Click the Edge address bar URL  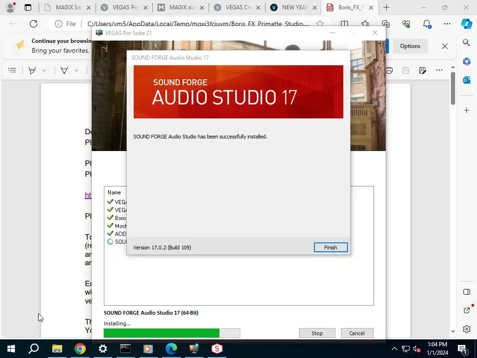pyautogui.click(x=198, y=24)
